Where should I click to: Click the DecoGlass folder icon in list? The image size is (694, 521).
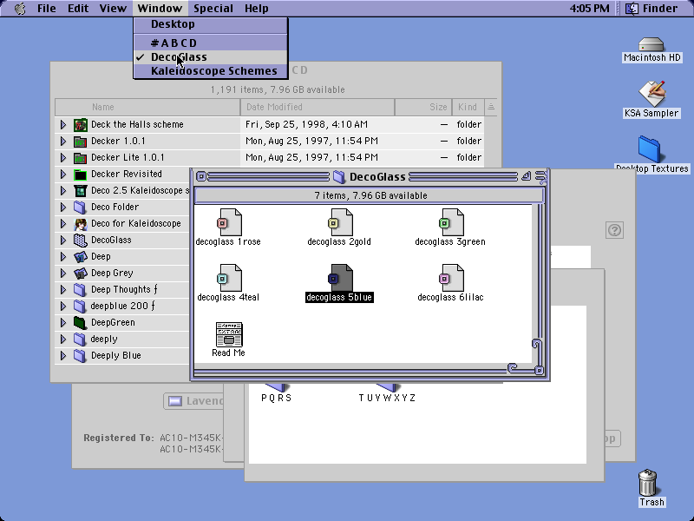(x=80, y=241)
